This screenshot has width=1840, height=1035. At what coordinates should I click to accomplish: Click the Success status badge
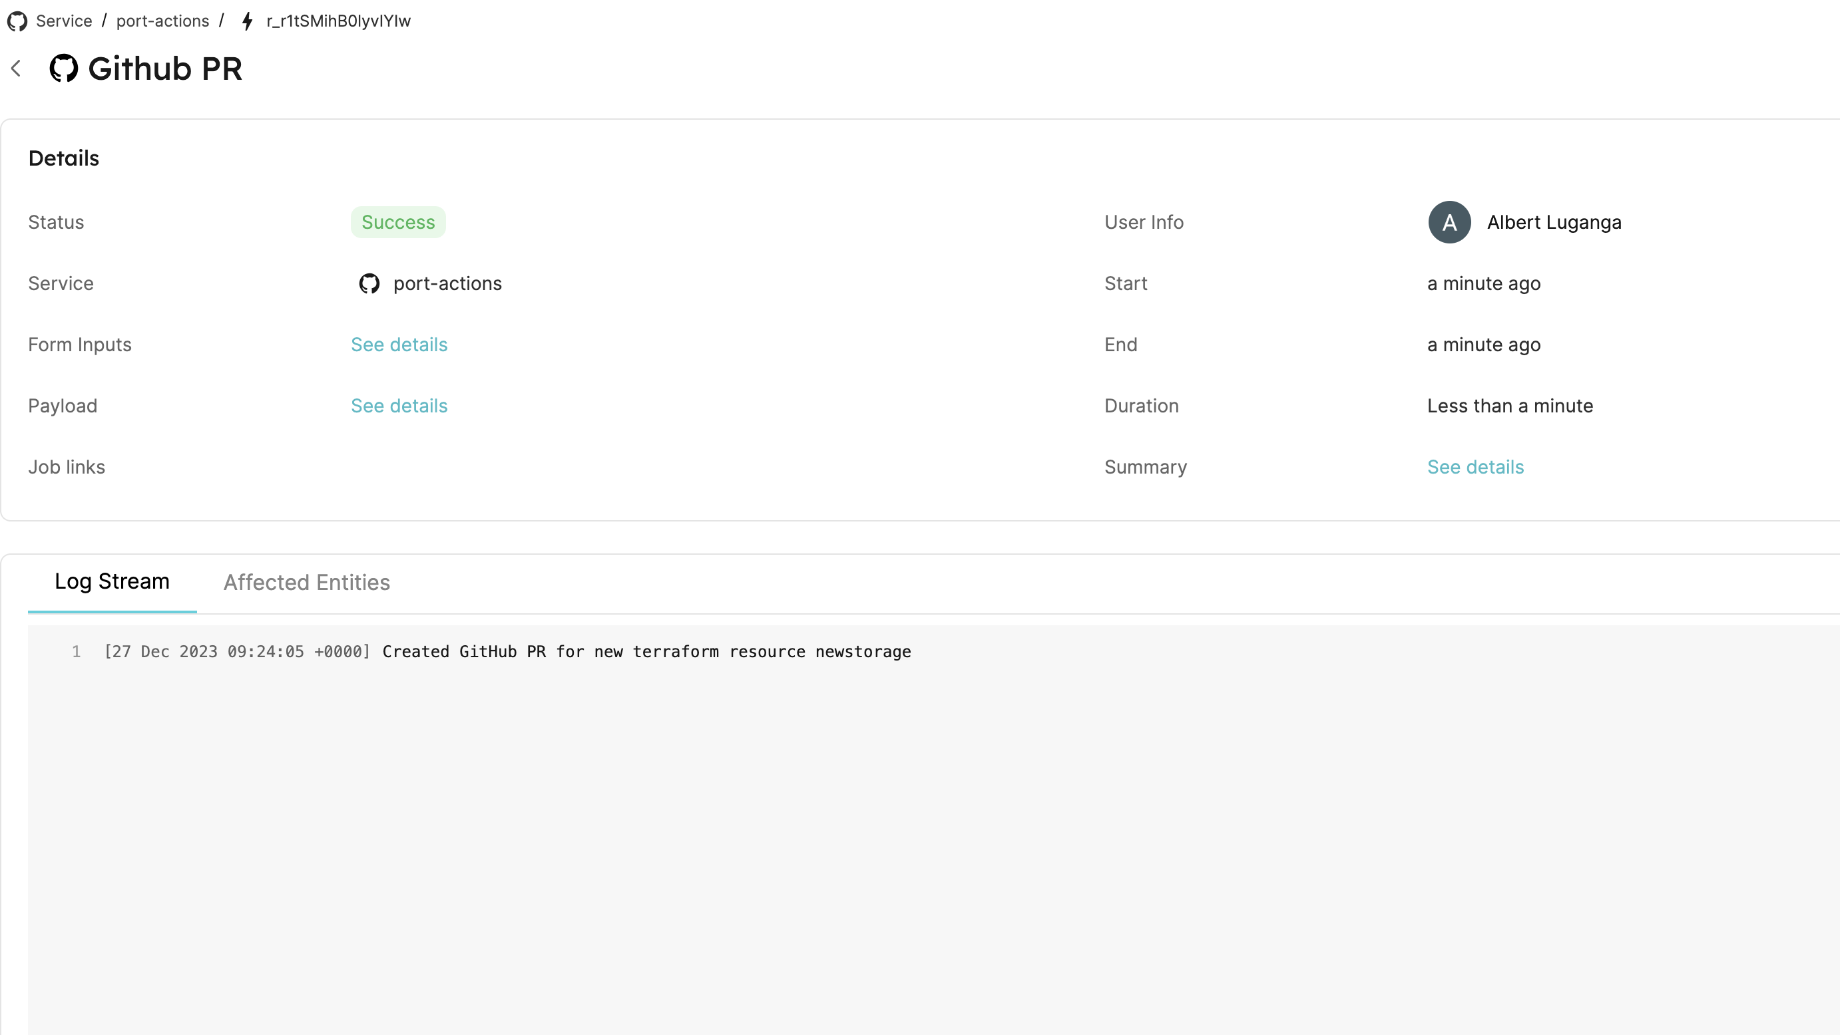point(398,222)
